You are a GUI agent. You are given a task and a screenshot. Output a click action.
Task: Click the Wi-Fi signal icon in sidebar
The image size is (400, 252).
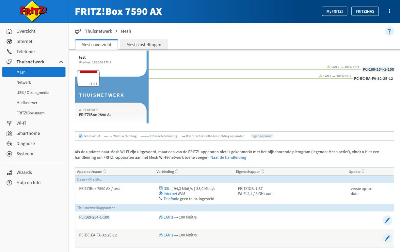tap(9, 123)
